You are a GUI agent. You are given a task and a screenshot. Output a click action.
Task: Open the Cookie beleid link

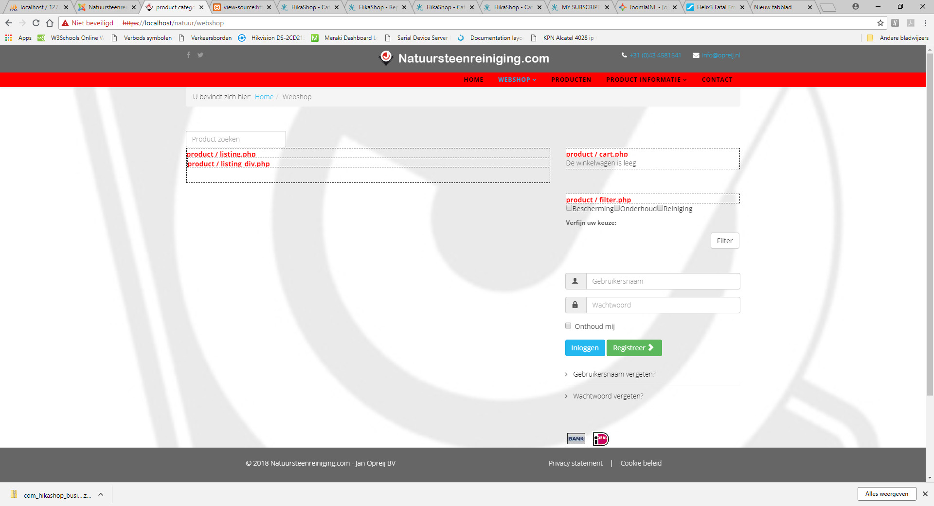641,463
